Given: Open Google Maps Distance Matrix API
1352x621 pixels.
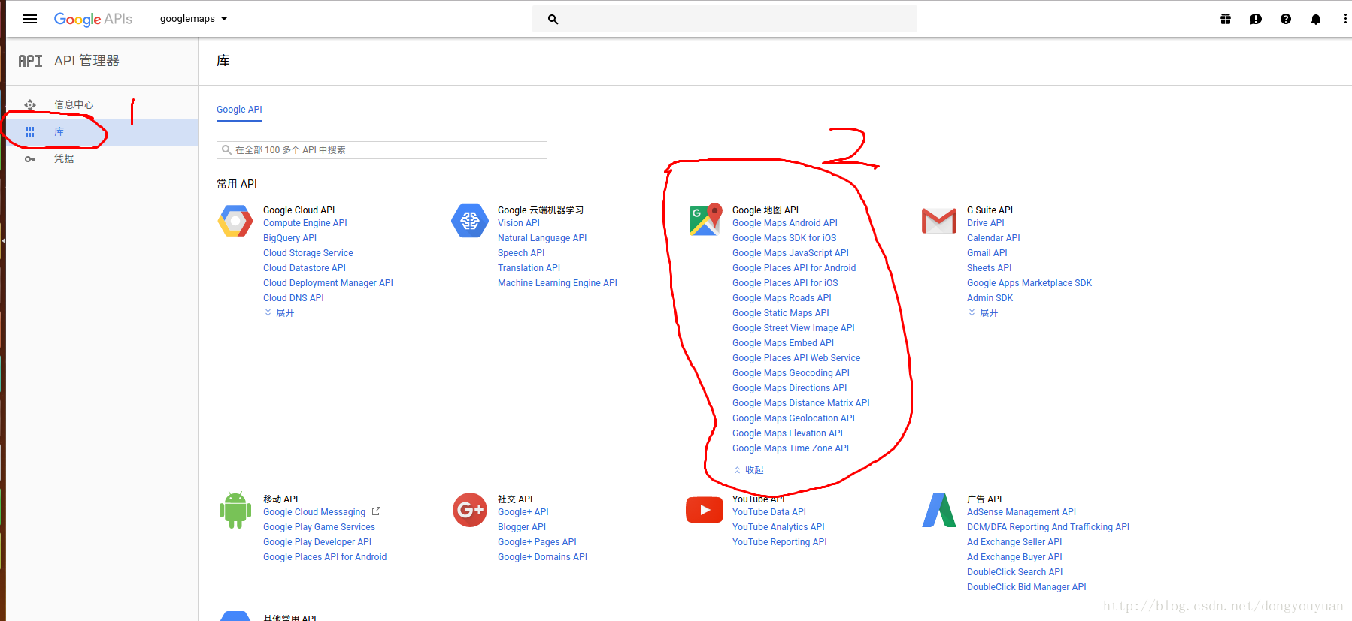Looking at the screenshot, I should pos(801,403).
